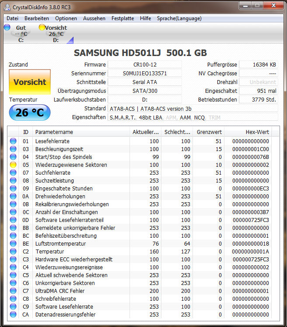Viewport: 287px width, 327px height.
Task: Click blue status icon of Suchzeitleistung row
Action: tap(13, 180)
